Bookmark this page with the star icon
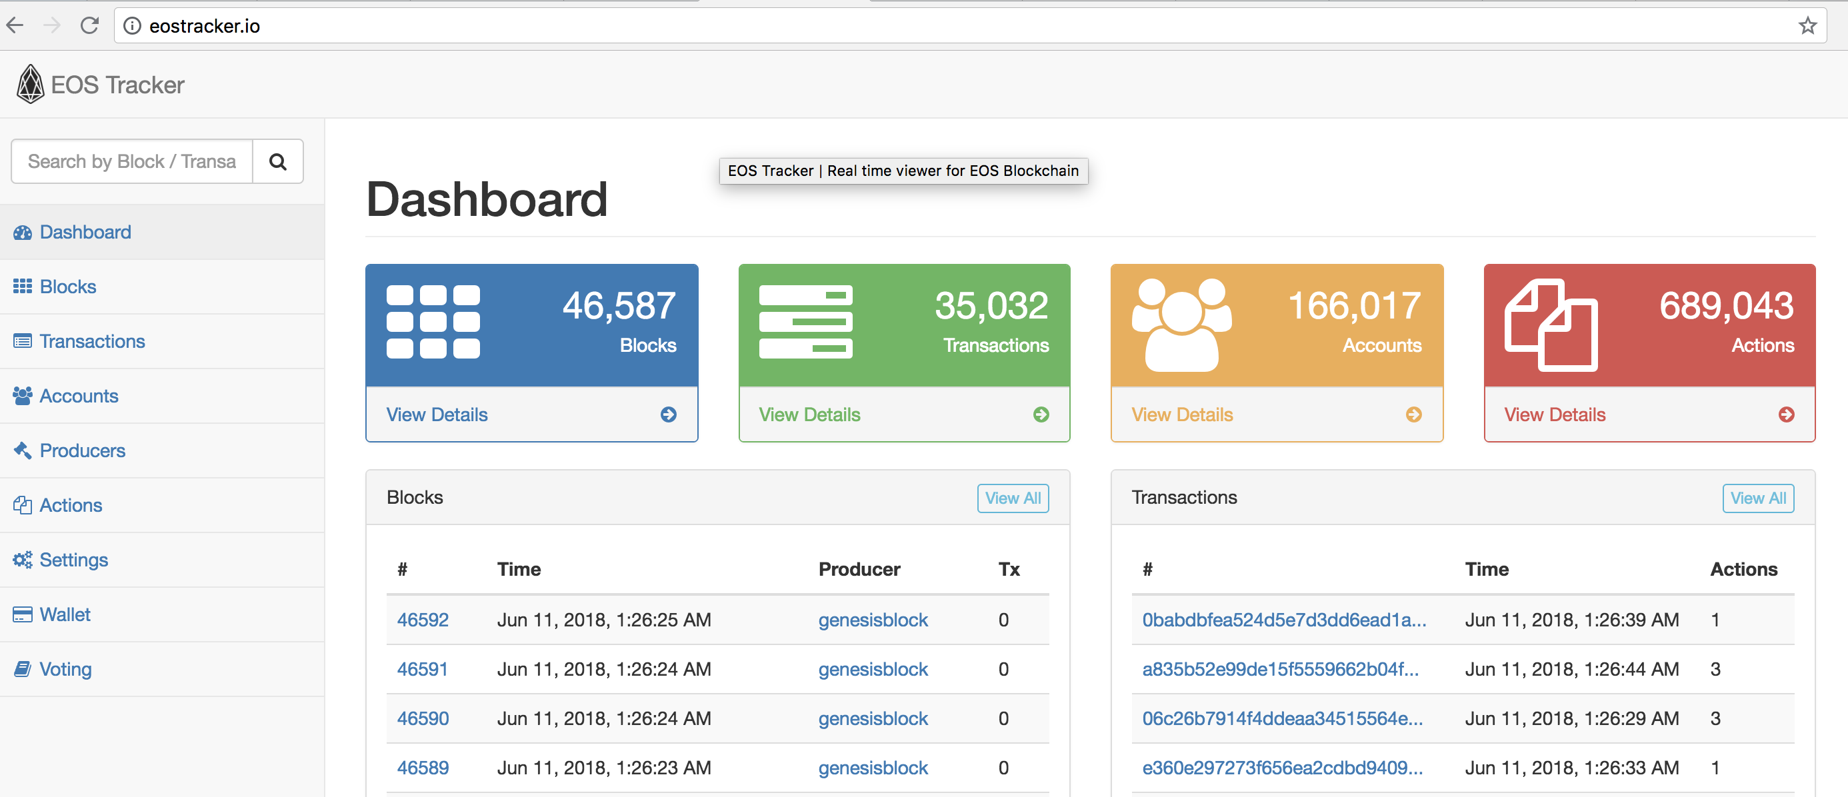The width and height of the screenshot is (1848, 797). click(1807, 26)
